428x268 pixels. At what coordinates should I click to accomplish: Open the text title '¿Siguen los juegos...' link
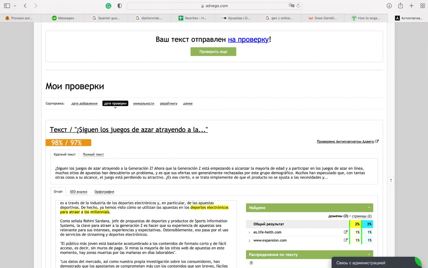pyautogui.click(x=129, y=130)
